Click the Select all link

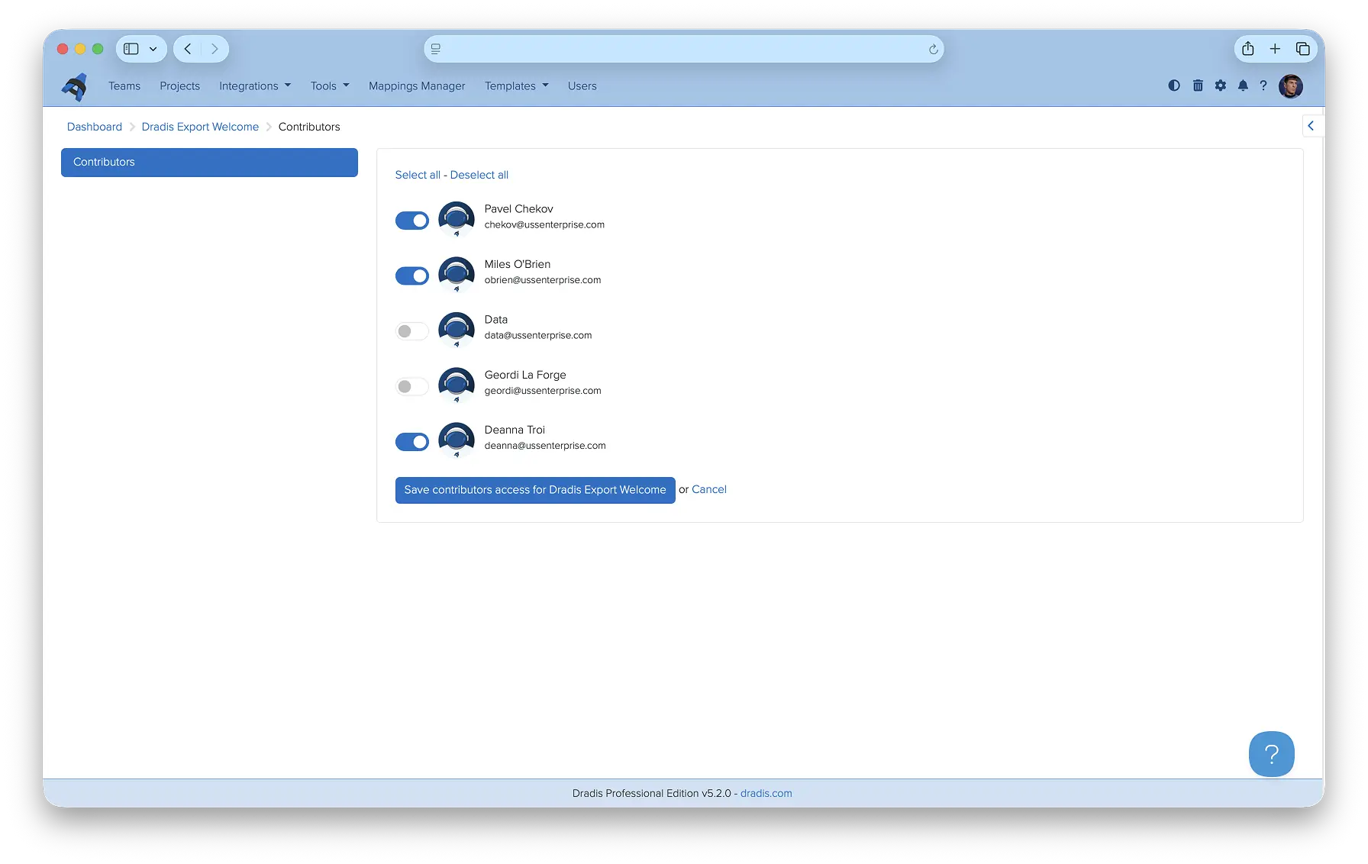point(418,175)
